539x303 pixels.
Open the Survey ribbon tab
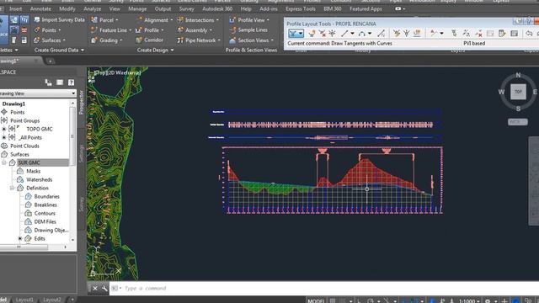(187, 8)
